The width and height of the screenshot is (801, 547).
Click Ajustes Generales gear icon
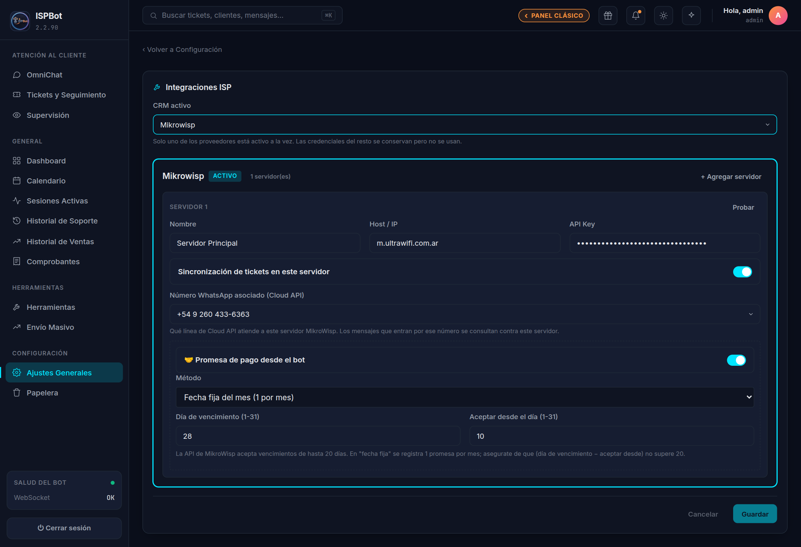tap(17, 373)
